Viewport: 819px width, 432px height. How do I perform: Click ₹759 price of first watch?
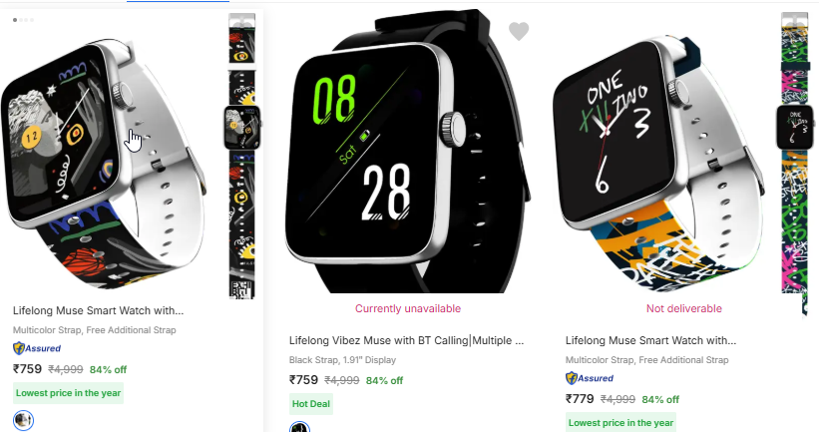[27, 369]
